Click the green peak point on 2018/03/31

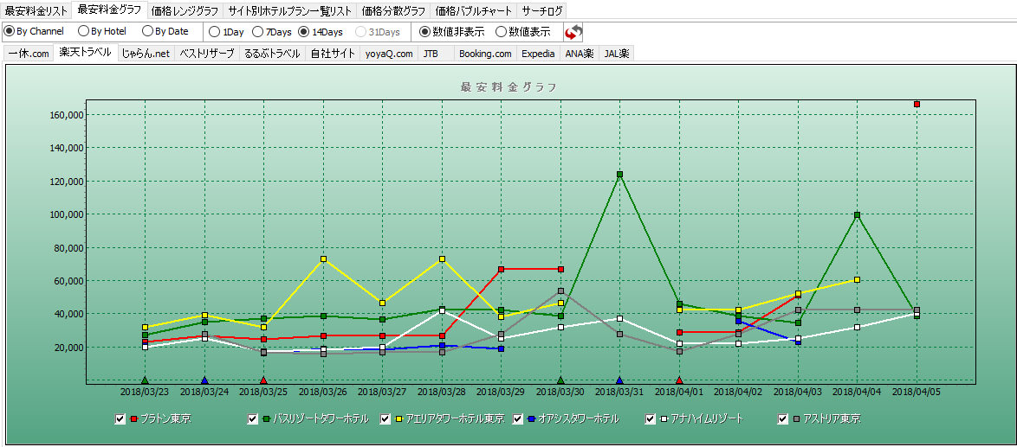(620, 175)
